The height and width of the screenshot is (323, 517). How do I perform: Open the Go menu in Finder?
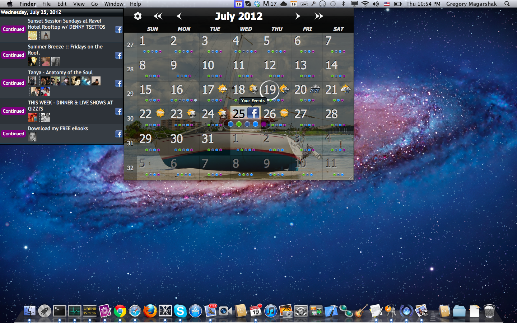pyautogui.click(x=94, y=4)
